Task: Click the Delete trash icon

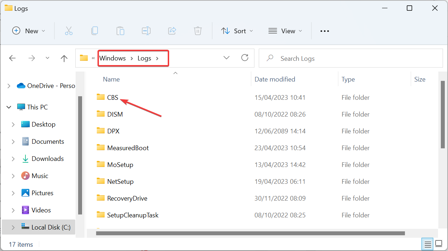Action: (198, 31)
